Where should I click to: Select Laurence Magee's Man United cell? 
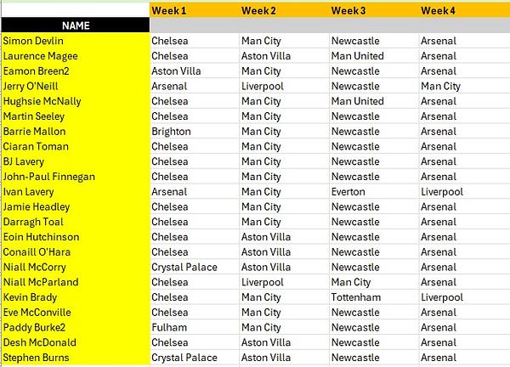[x=357, y=56]
